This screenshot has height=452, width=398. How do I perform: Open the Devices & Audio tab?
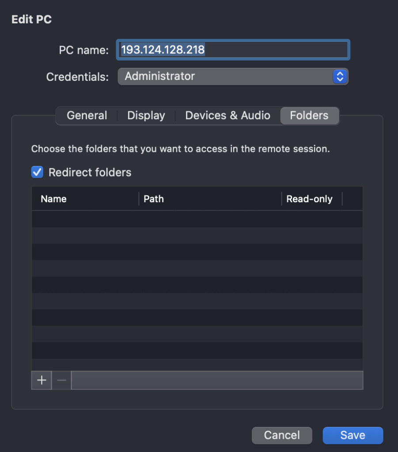227,116
